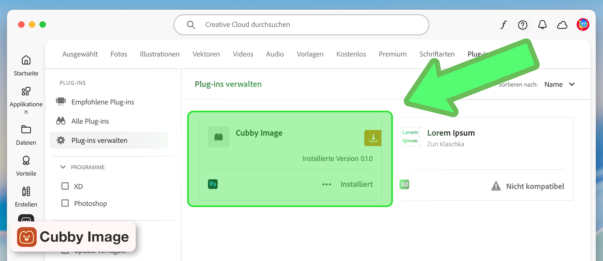
Task: Select Plug-ins verwalten in sidebar
Action: point(109,140)
